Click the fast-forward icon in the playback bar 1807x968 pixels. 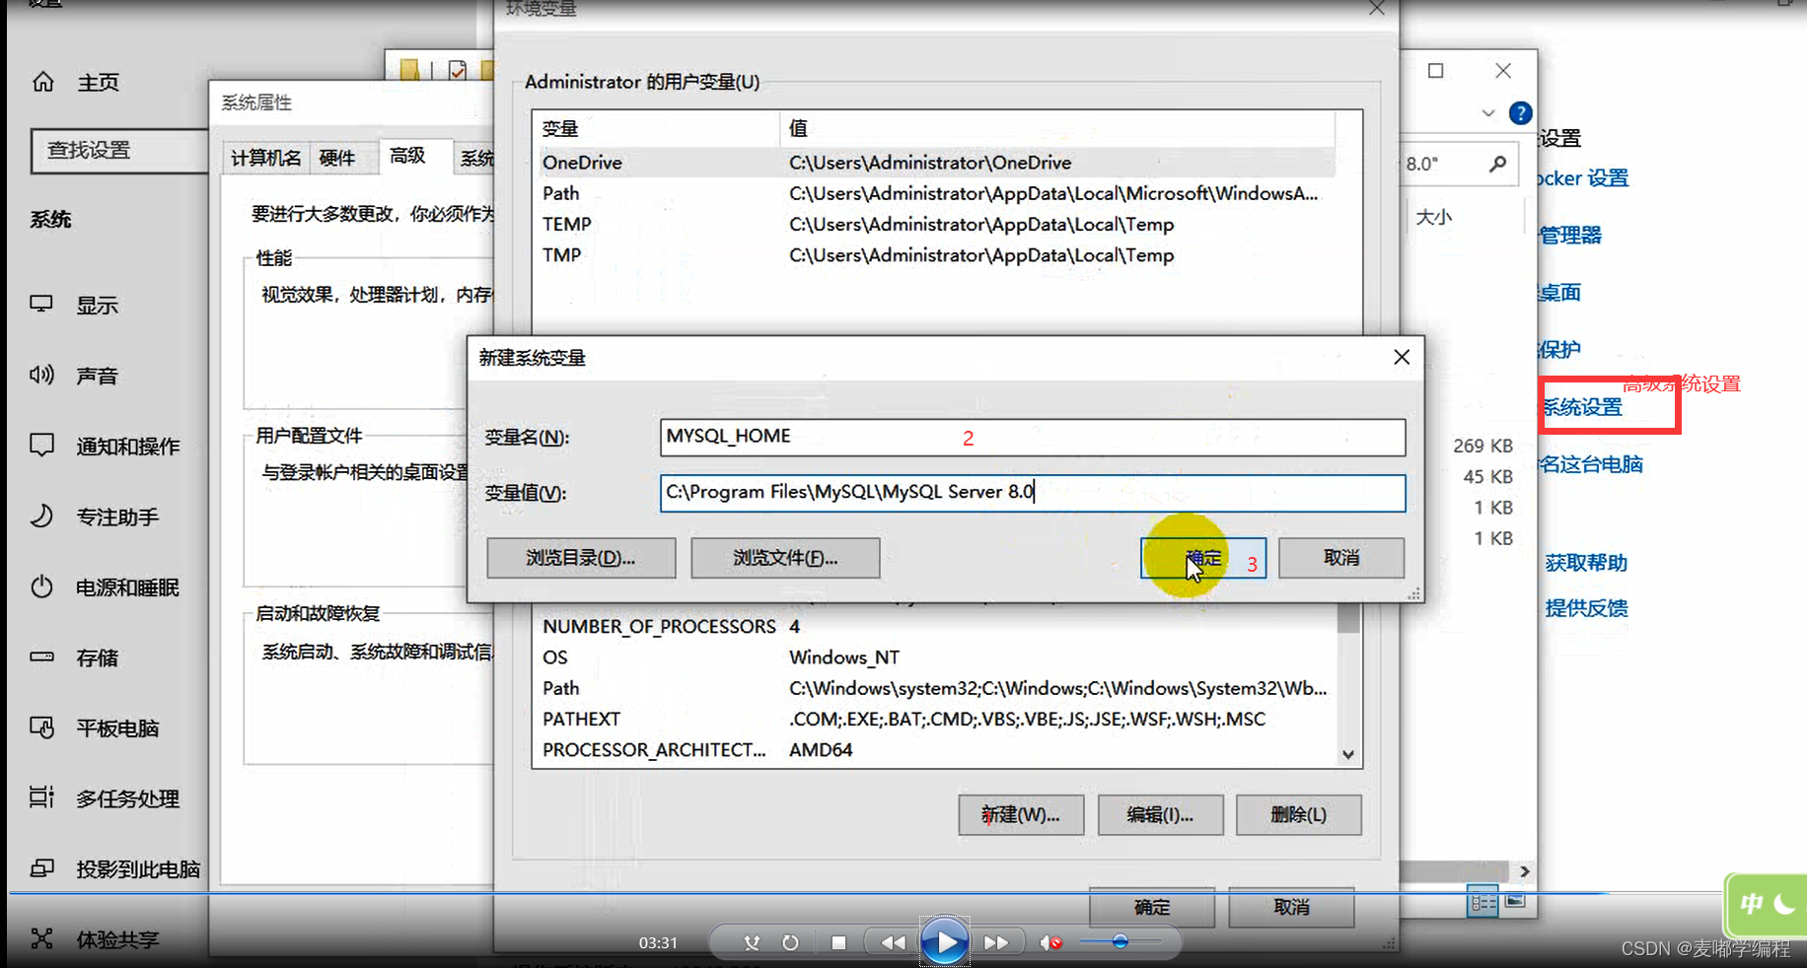point(998,941)
